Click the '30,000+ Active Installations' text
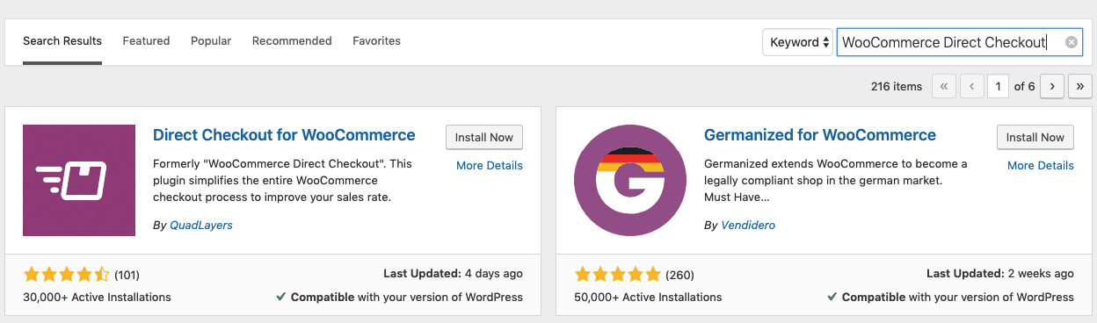Image resolution: width=1097 pixels, height=323 pixels. [x=97, y=297]
